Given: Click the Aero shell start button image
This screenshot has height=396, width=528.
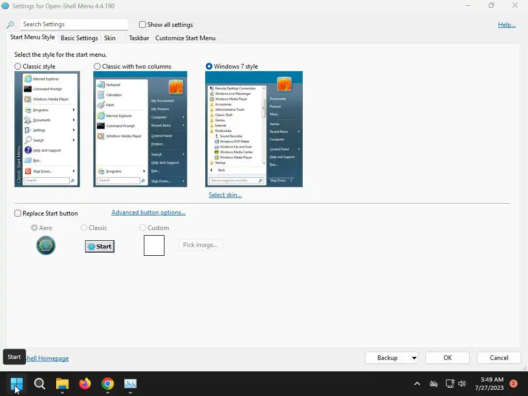Looking at the screenshot, I should tap(46, 245).
